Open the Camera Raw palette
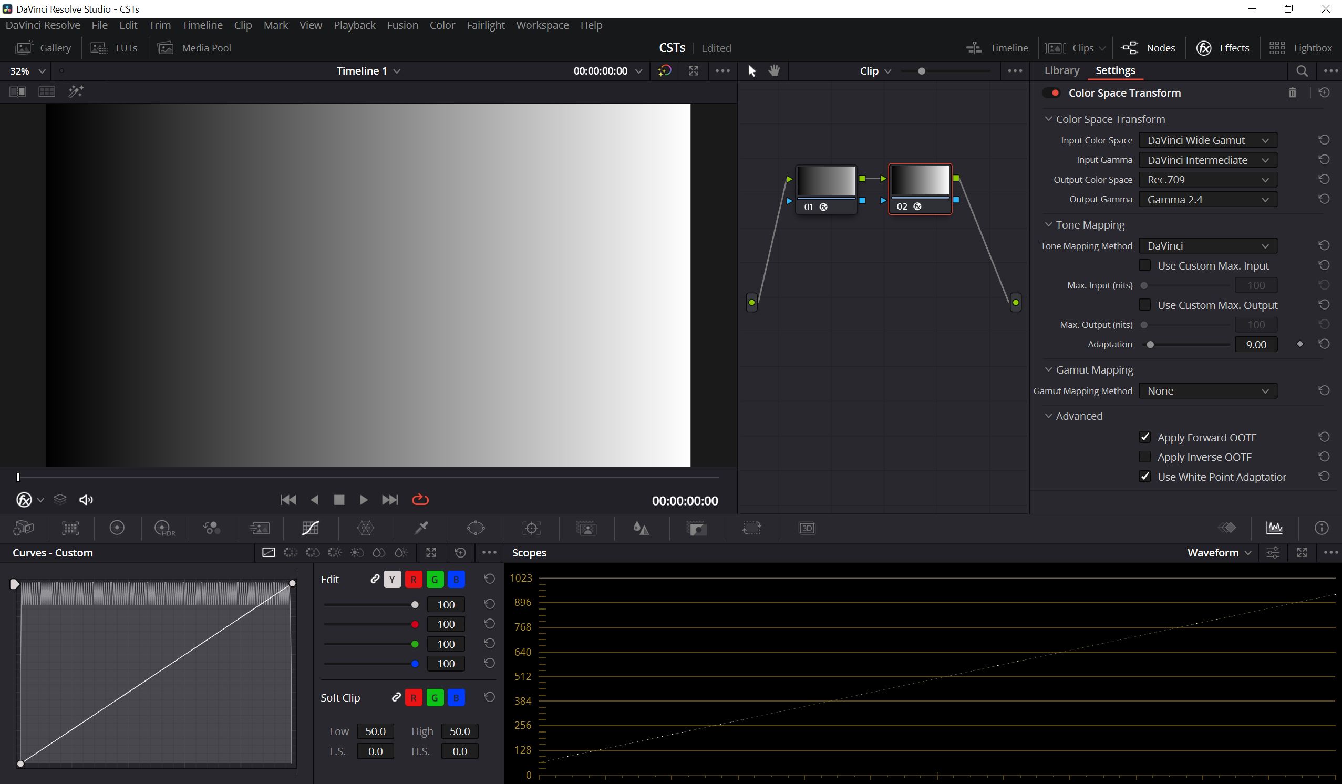Viewport: 1342px width, 784px height. click(24, 528)
